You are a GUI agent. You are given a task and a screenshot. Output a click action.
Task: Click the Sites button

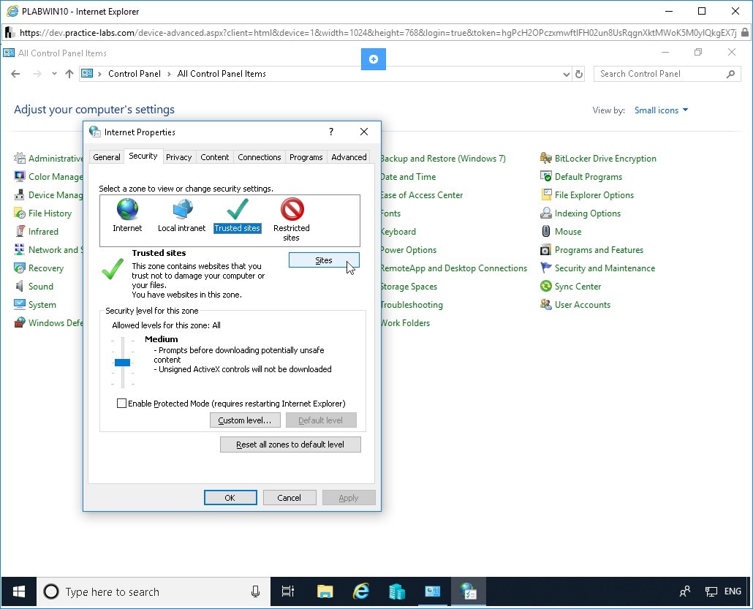pyautogui.click(x=324, y=260)
